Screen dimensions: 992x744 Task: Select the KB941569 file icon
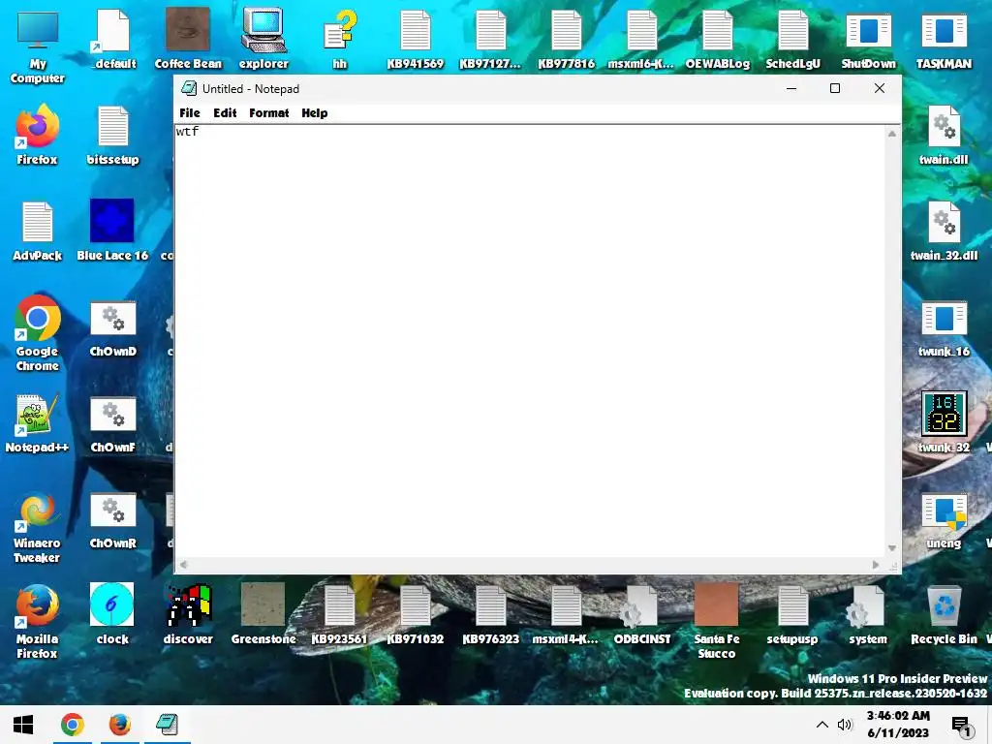coord(416,39)
